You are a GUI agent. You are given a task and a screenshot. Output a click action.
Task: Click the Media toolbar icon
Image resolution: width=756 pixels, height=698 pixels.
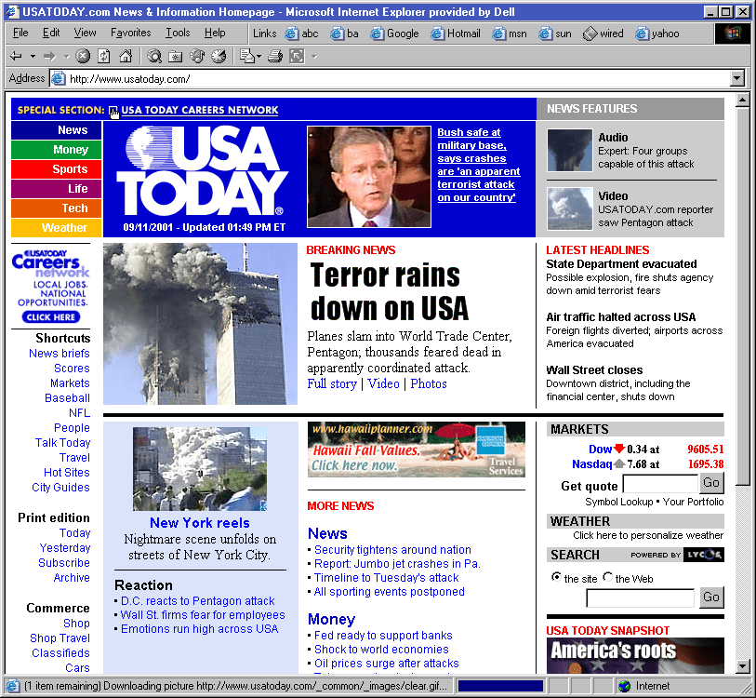(197, 57)
